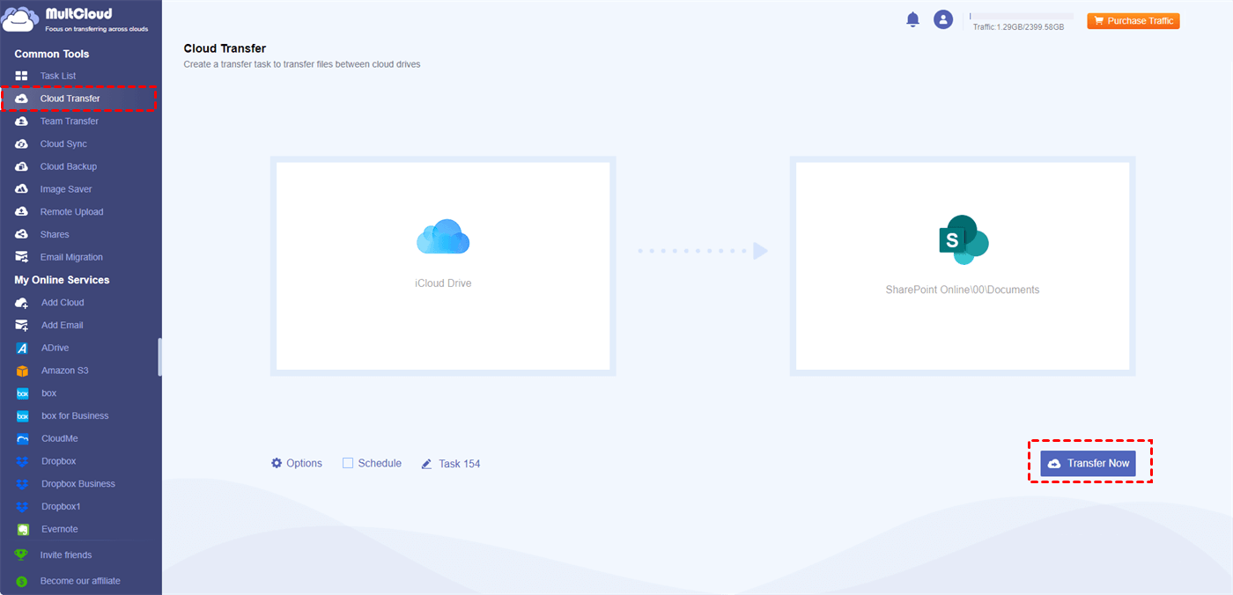Open CloudMe account
1233x595 pixels.
[61, 438]
